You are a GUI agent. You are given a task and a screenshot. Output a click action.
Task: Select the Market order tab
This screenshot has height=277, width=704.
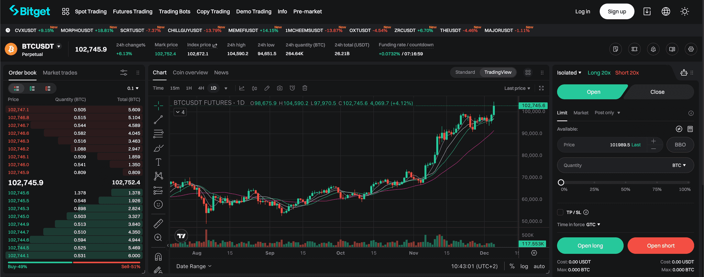click(581, 113)
